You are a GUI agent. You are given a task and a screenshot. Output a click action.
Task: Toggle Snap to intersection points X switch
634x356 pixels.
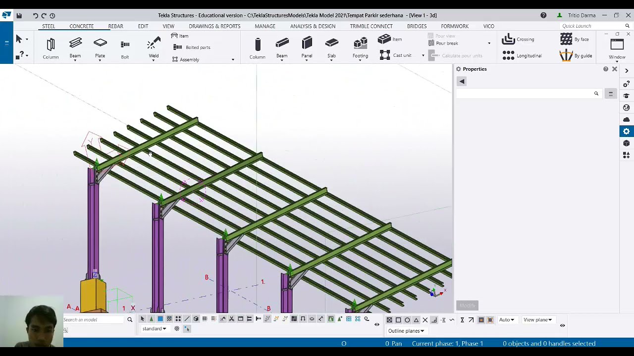pos(425,320)
